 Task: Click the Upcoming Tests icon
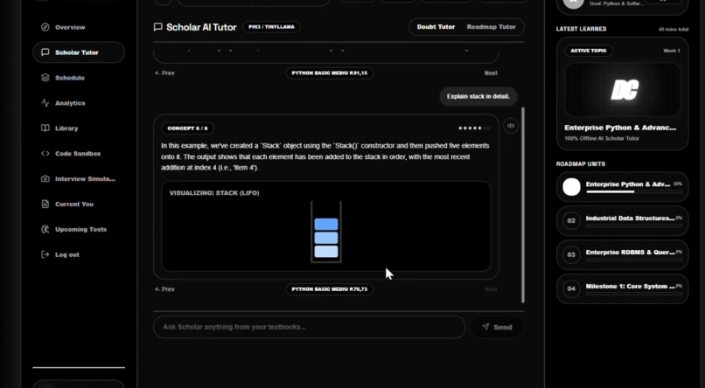45,229
